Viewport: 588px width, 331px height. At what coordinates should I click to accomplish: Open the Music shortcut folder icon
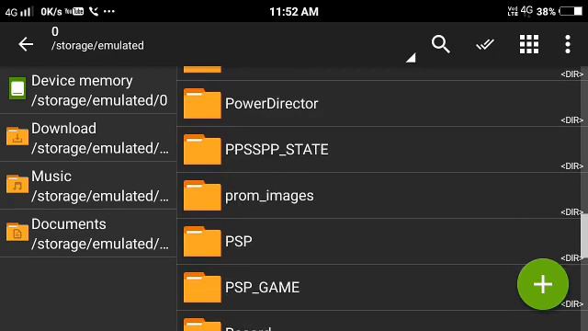click(x=17, y=184)
